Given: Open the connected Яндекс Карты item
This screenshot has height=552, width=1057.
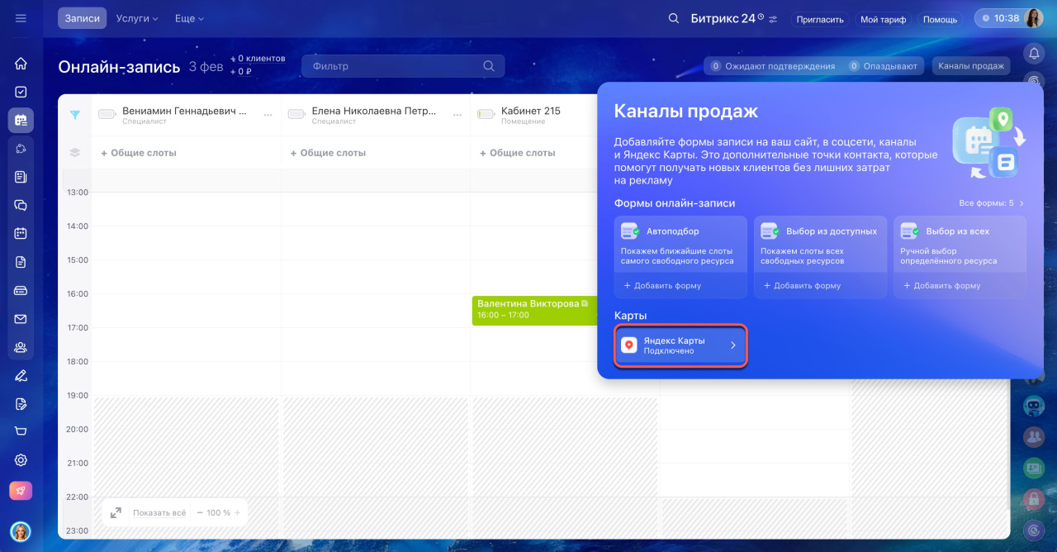Looking at the screenshot, I should point(680,345).
